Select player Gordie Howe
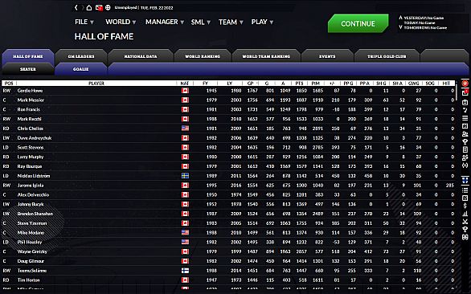This screenshot has width=471, height=294. point(30,91)
